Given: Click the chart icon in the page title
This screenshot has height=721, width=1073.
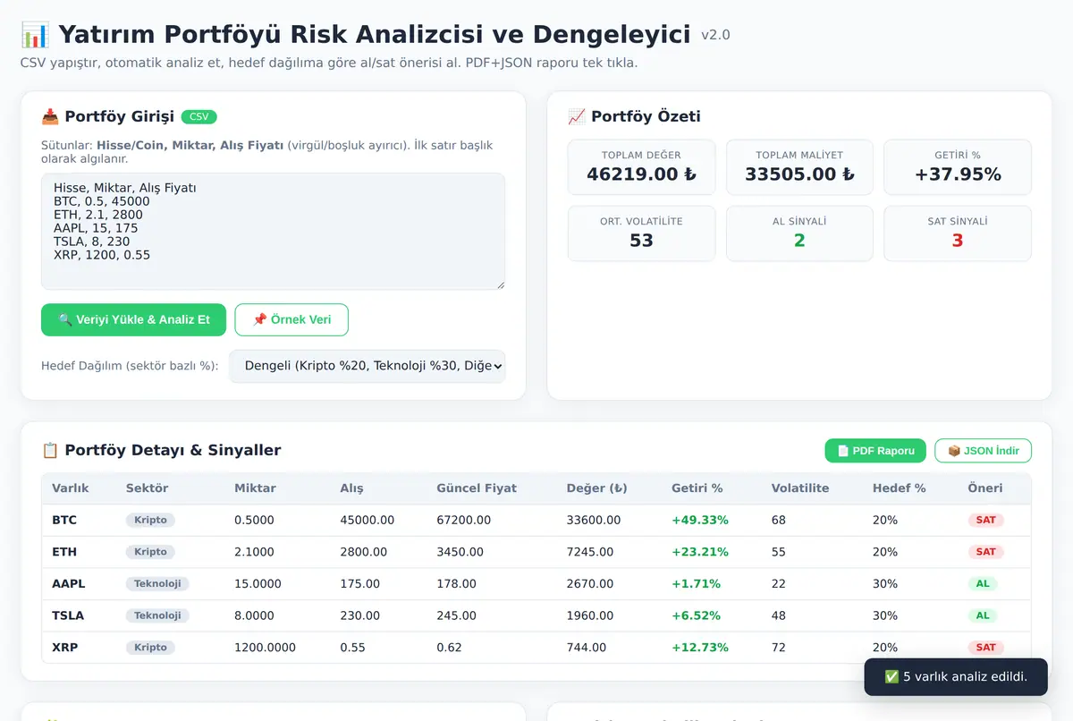Looking at the screenshot, I should point(35,35).
